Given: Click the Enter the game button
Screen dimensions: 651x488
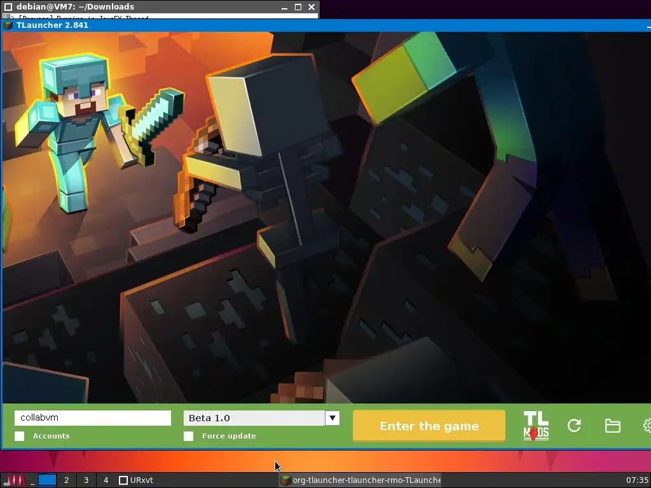Looking at the screenshot, I should click(x=429, y=426).
